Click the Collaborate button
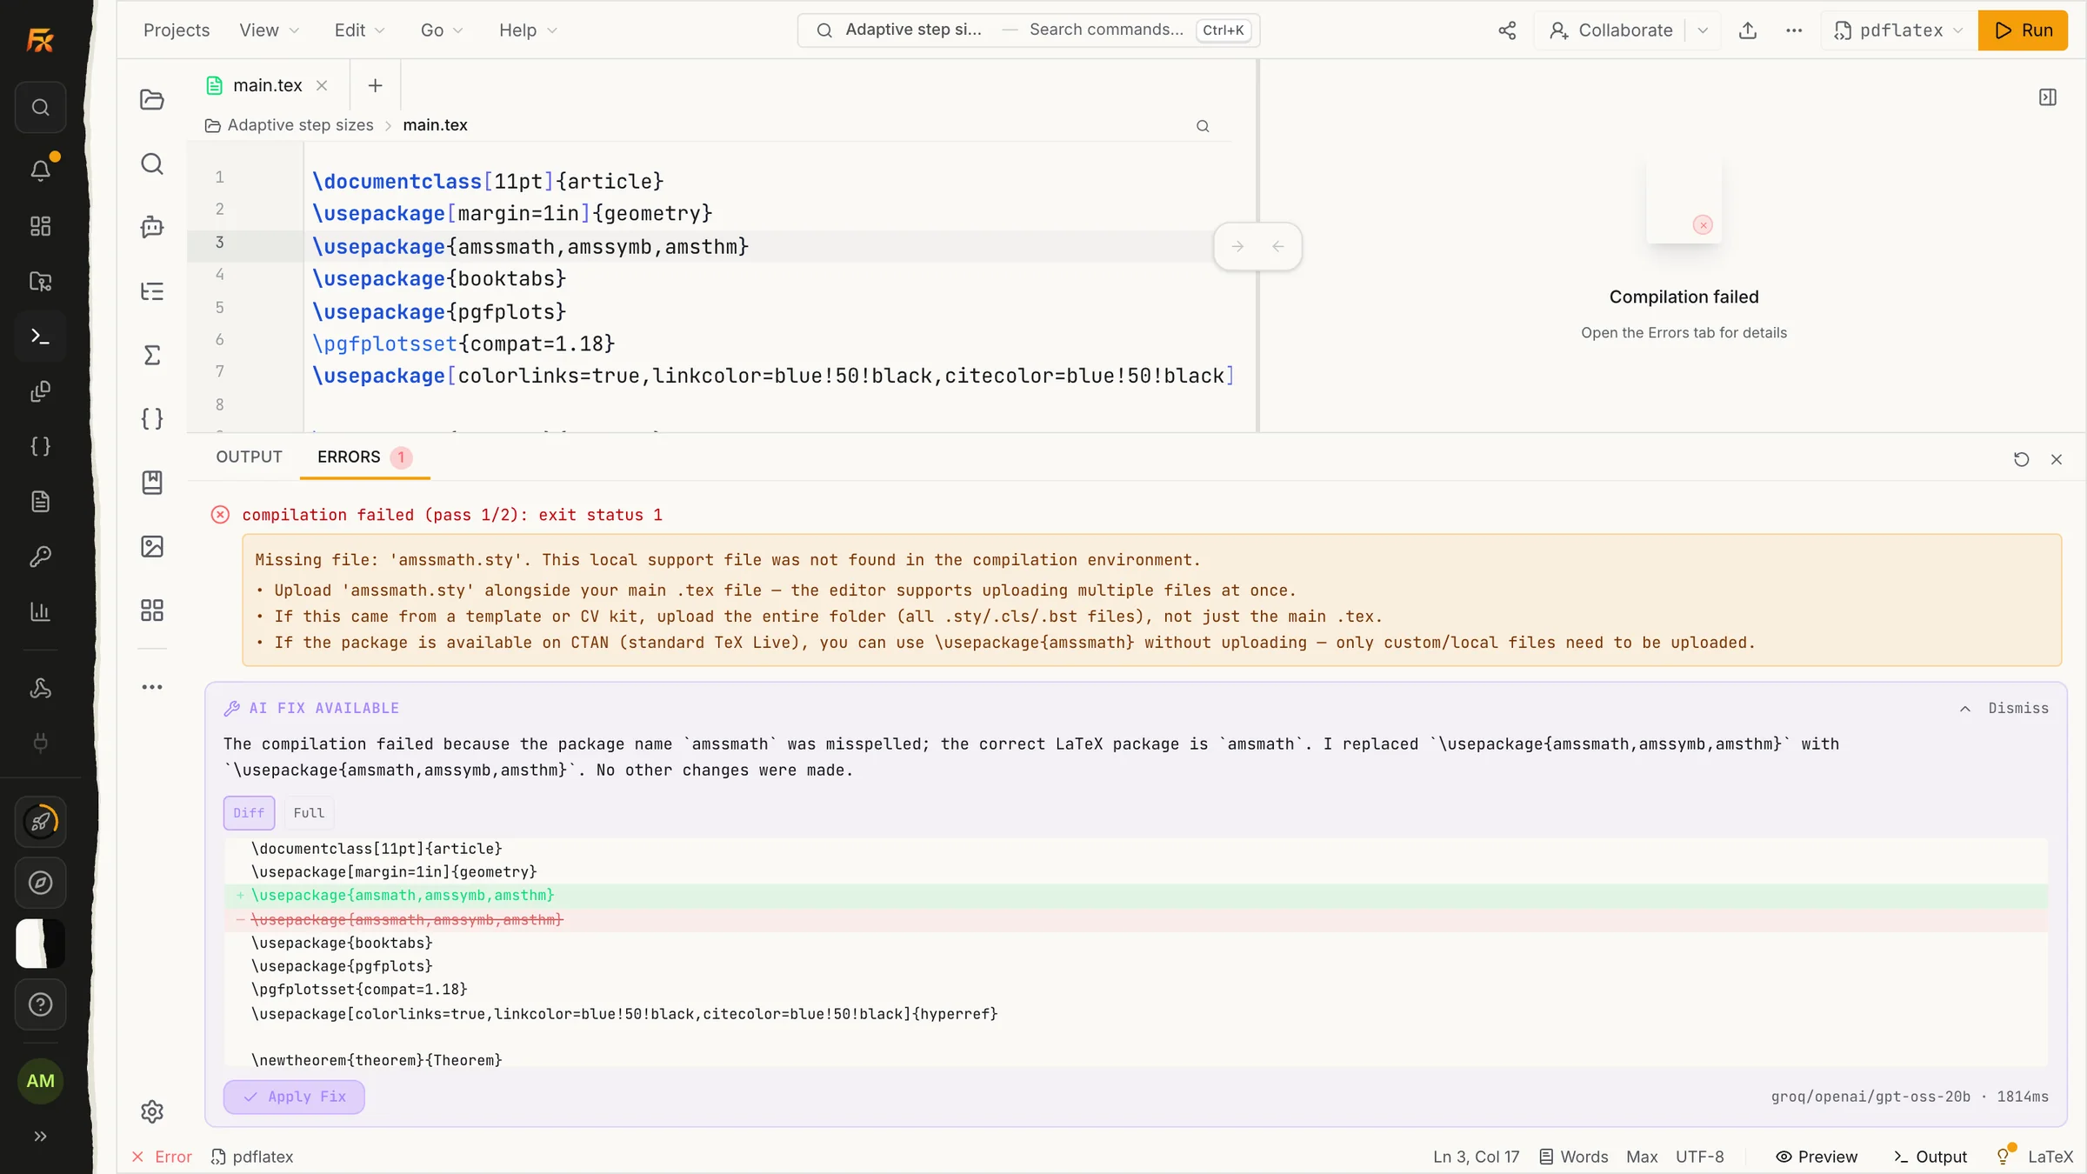Screen dimensions: 2087x1174 pos(1610,30)
